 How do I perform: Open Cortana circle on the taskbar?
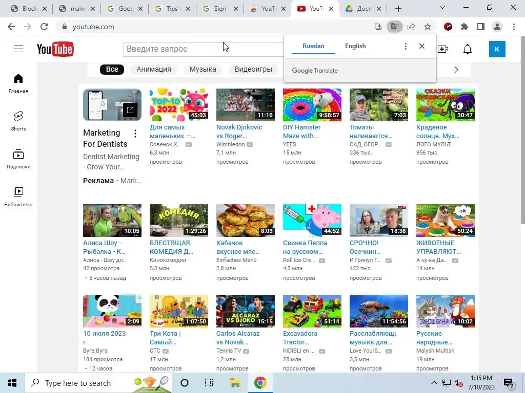(185, 383)
